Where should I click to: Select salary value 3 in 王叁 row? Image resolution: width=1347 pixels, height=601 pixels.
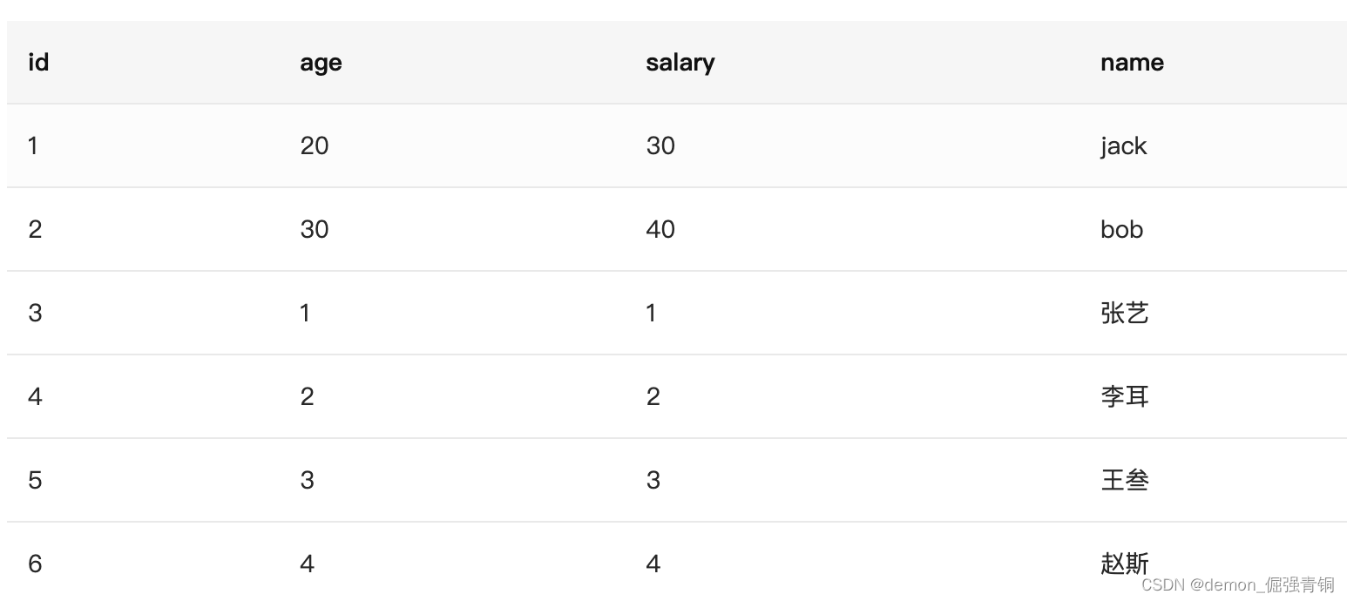653,480
